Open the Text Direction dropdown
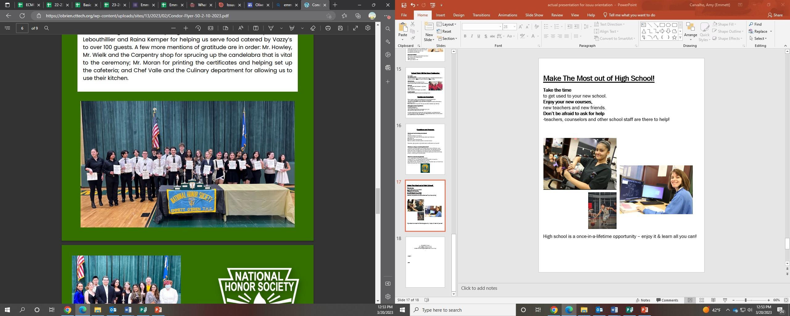 click(609, 24)
